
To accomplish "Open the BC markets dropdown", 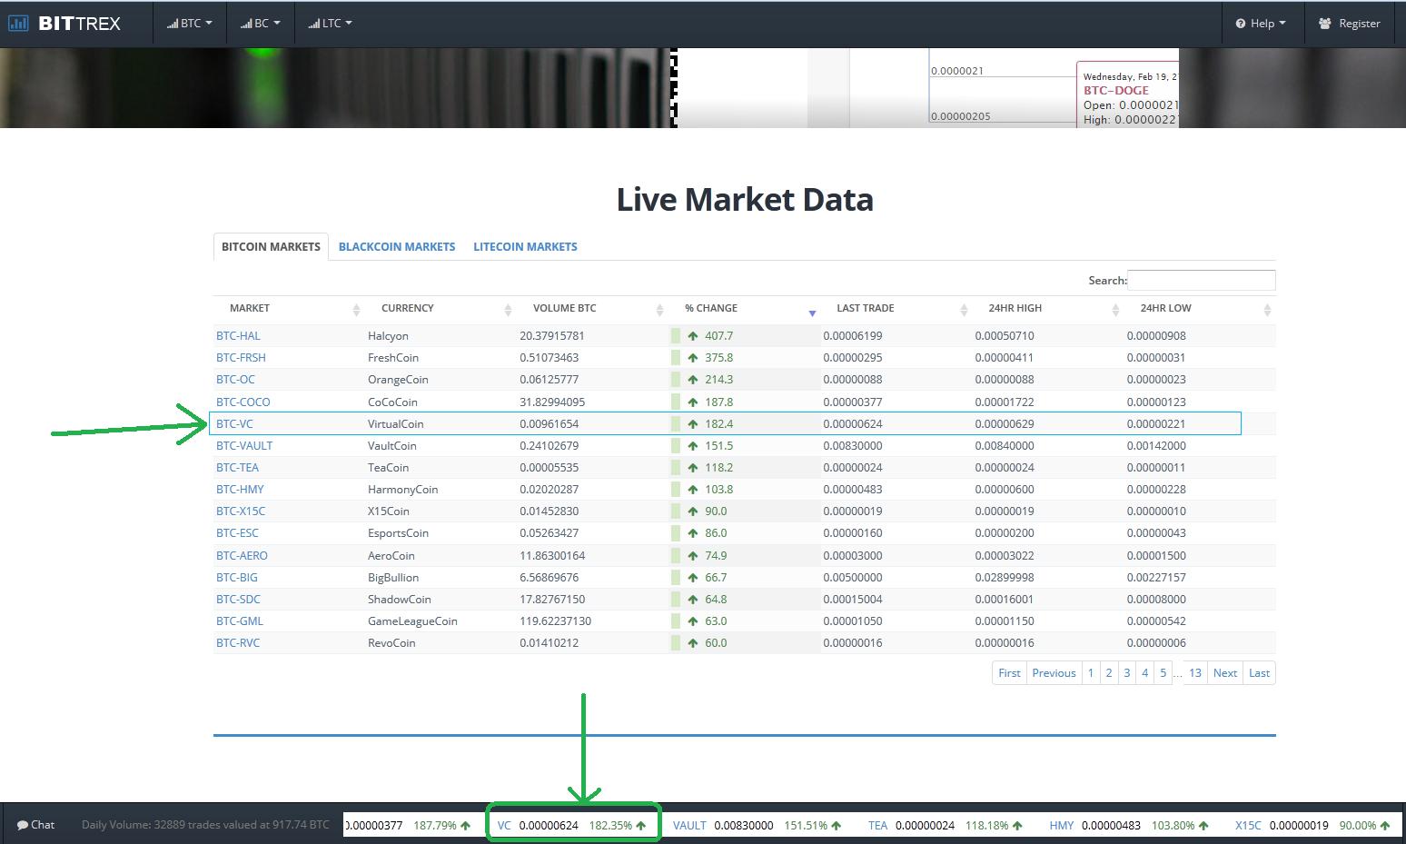I will tap(261, 24).
